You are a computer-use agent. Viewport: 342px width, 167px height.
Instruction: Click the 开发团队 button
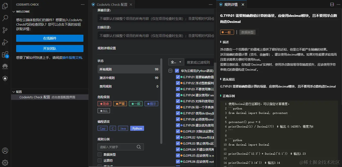point(50,49)
